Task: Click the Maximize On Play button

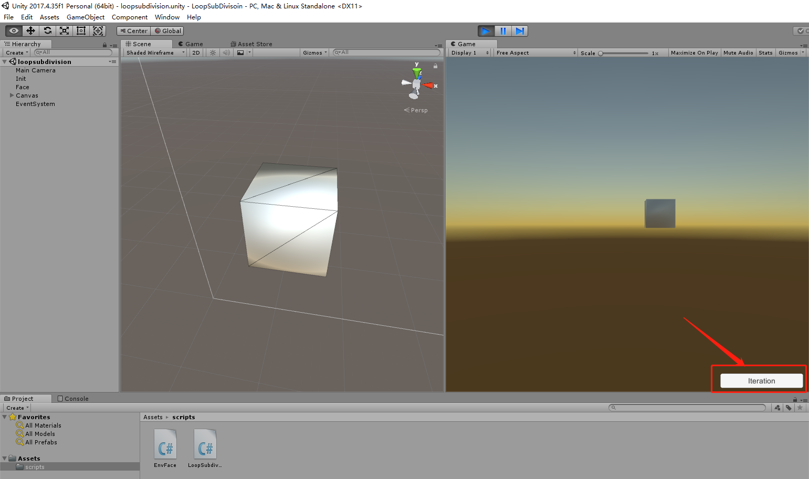Action: 694,52
